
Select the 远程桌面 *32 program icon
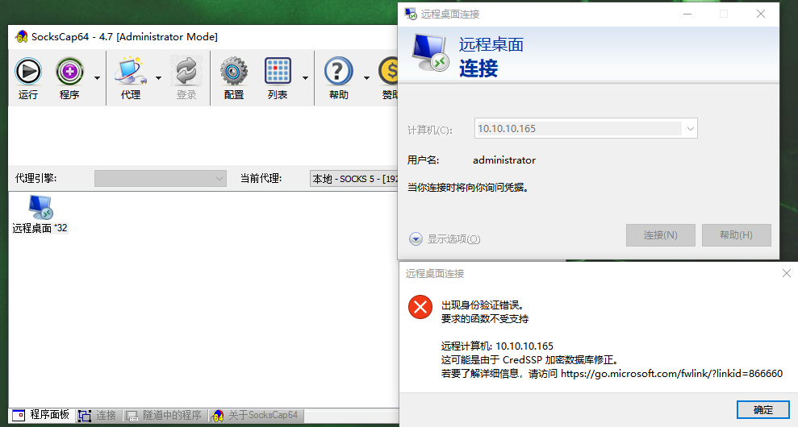pos(40,214)
